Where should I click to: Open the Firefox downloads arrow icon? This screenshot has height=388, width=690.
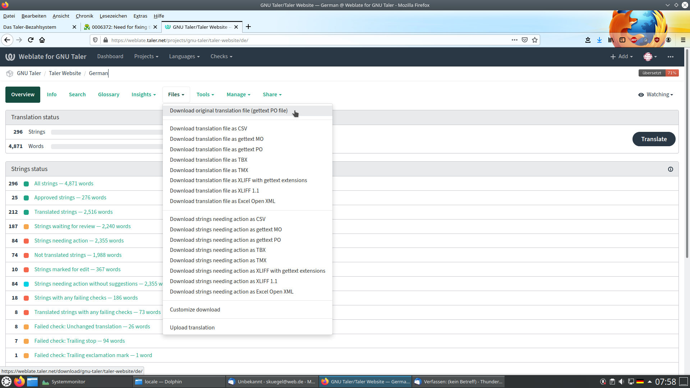599,40
